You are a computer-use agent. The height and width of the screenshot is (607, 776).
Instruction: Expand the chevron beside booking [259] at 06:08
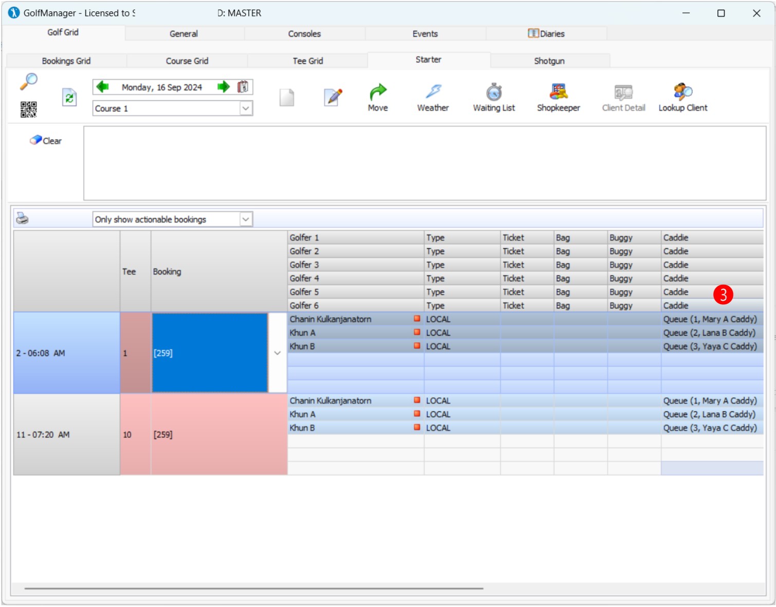coord(278,353)
